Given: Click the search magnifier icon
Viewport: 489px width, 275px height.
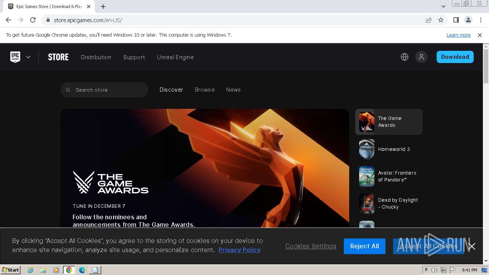Looking at the screenshot, I should 68,90.
